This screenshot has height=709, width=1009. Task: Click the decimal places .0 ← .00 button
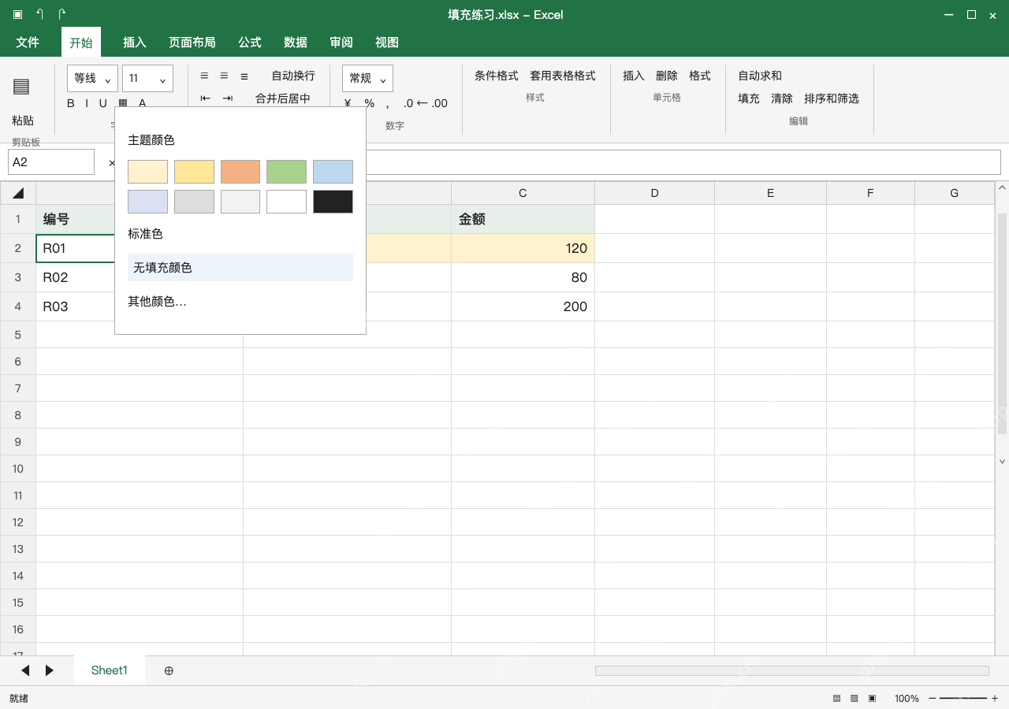(x=426, y=103)
